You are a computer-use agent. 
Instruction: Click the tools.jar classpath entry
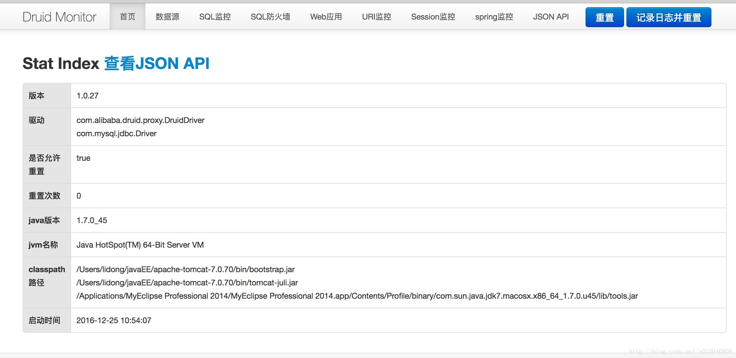[357, 296]
